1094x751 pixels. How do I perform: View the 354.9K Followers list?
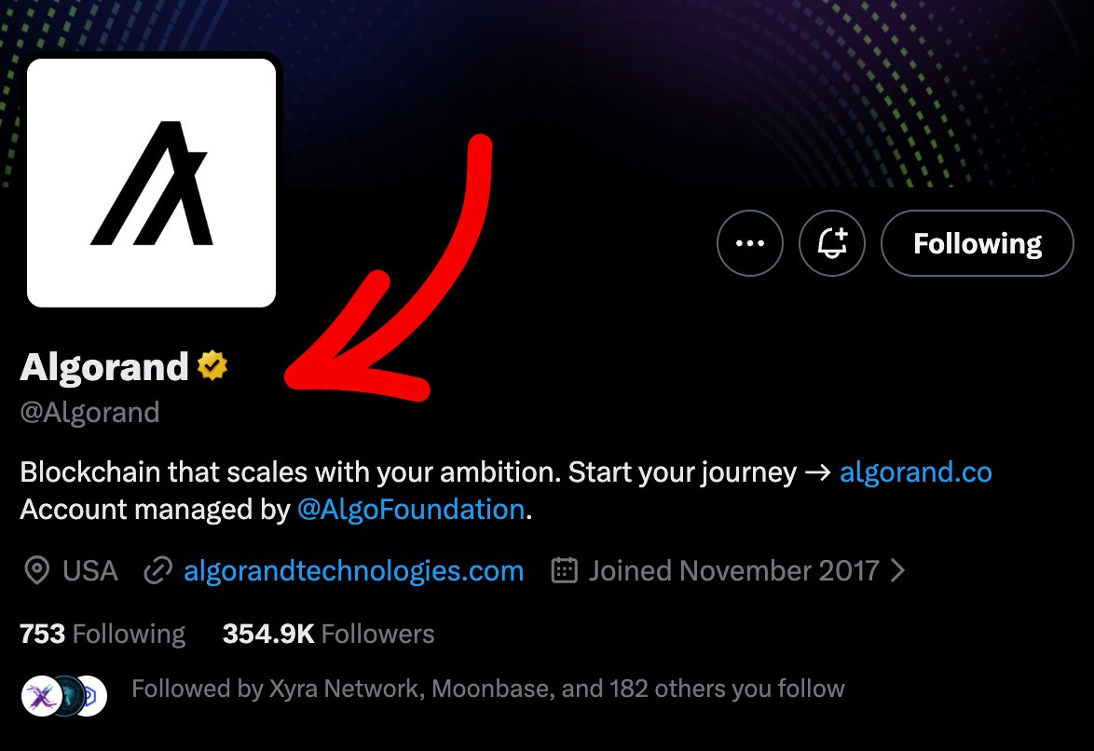pos(329,634)
